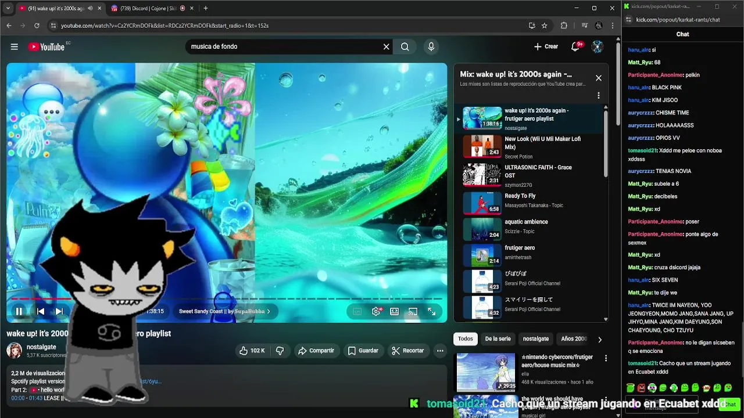Close the Mix playlist panel
The width and height of the screenshot is (744, 418).
[x=598, y=78]
